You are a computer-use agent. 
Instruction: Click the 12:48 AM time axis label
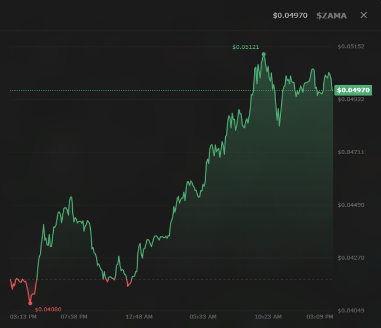pyautogui.click(x=139, y=317)
